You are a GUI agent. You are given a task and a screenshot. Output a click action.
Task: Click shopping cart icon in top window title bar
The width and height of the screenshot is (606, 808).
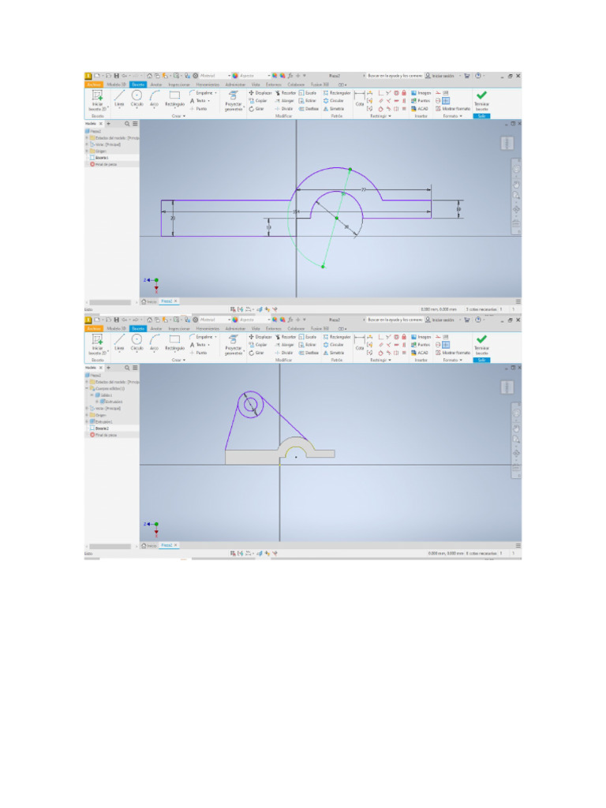click(467, 76)
